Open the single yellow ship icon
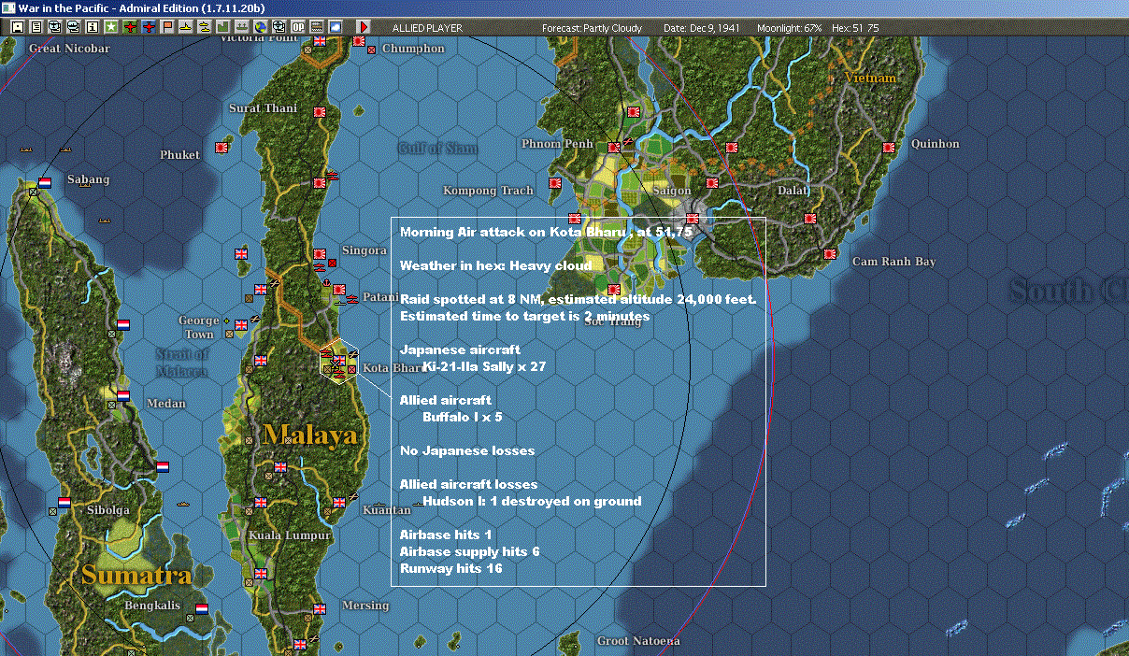This screenshot has height=656, width=1129. (x=186, y=27)
